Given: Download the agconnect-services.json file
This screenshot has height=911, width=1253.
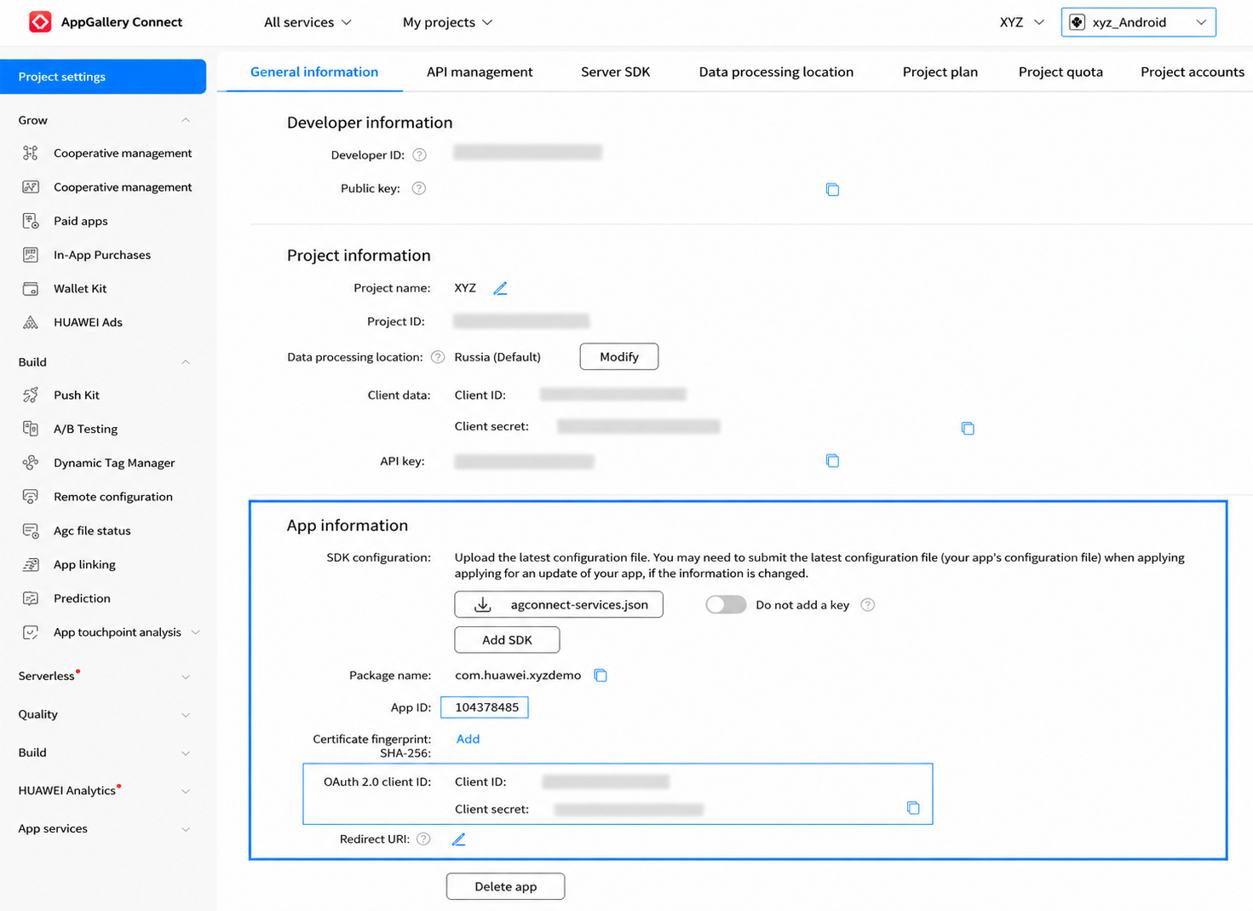Looking at the screenshot, I should tap(559, 604).
